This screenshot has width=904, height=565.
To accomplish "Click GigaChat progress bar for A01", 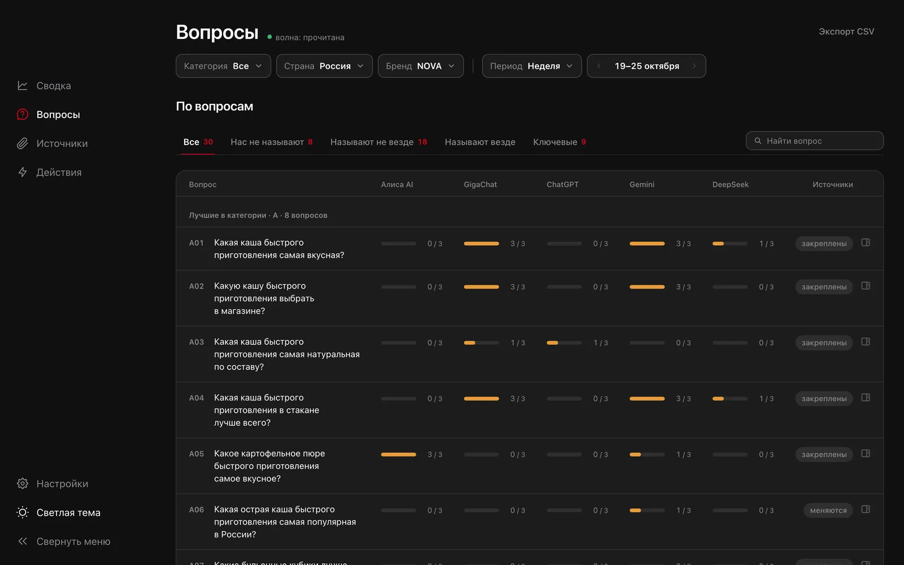I will (x=481, y=244).
